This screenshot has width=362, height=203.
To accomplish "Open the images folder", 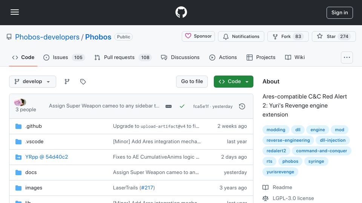I will click(x=34, y=188).
